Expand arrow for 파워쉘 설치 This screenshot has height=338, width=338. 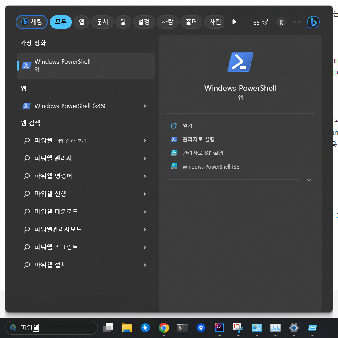[144, 265]
